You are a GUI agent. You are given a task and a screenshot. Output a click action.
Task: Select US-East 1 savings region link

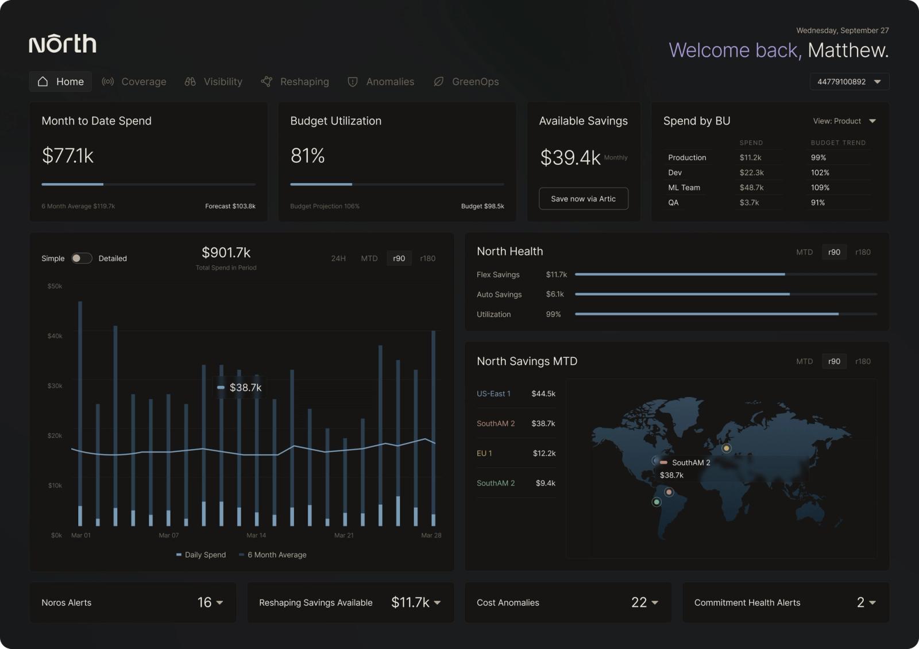tap(493, 393)
